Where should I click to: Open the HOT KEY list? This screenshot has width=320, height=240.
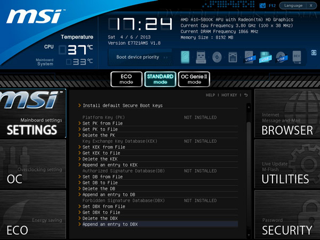click(x=229, y=95)
